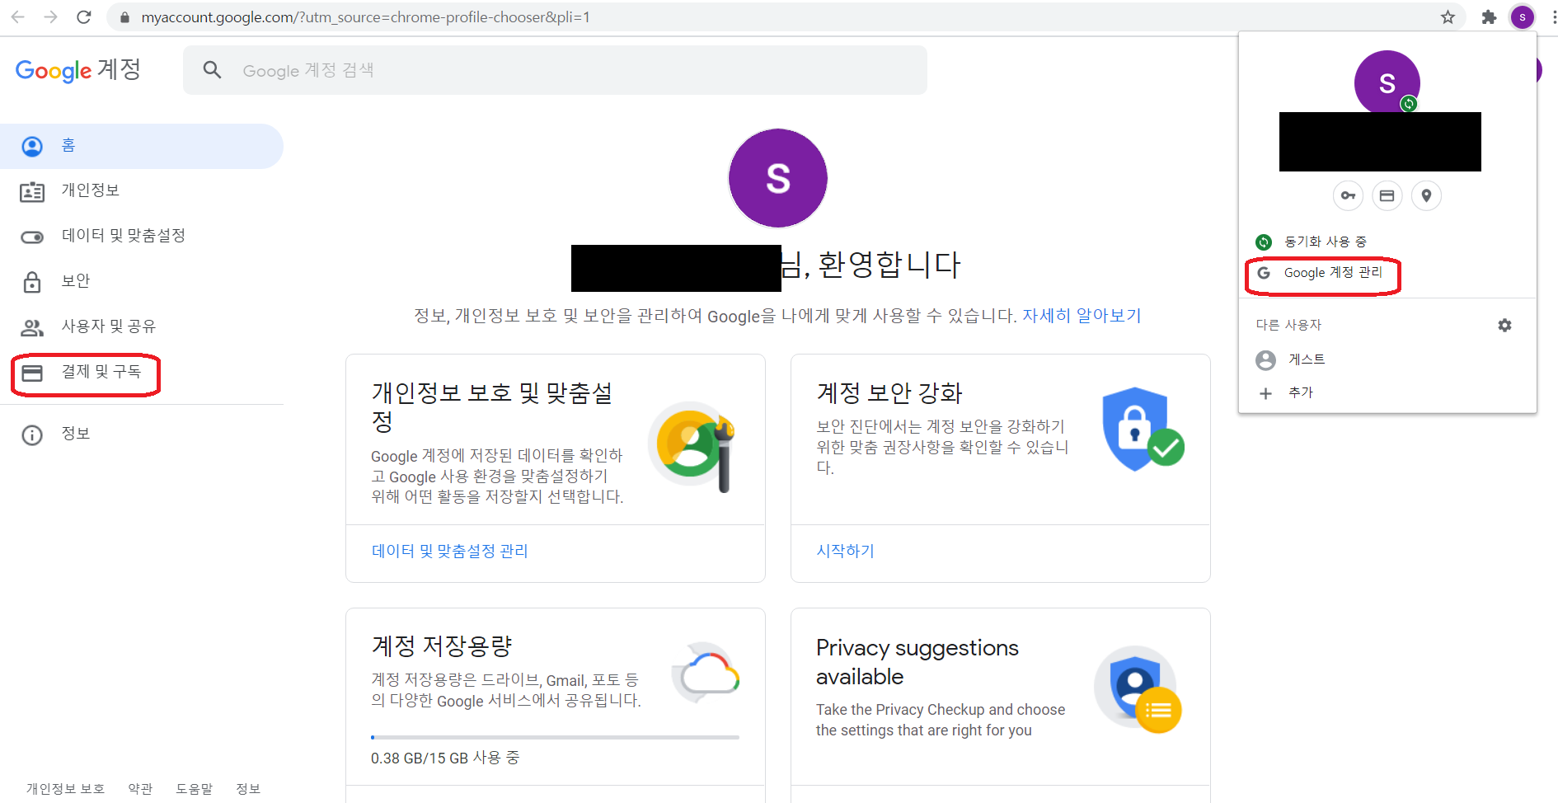Click 0.38 GB/15 GB 사용 중 text
The height and width of the screenshot is (803, 1558).
click(445, 758)
